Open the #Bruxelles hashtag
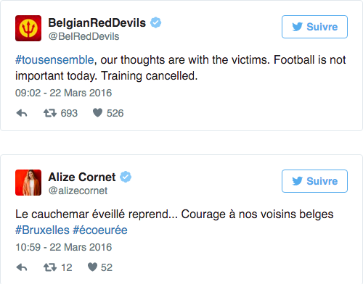Image resolution: width=363 pixels, height=284 pixels. coord(42,230)
